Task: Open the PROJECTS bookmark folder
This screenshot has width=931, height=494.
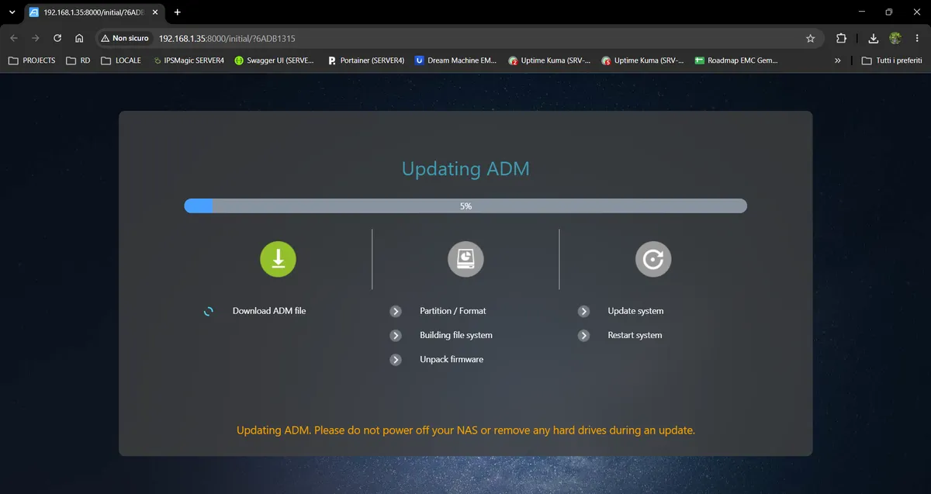Action: (32, 60)
